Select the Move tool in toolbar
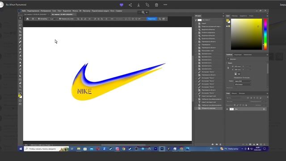 (x=20, y=18)
